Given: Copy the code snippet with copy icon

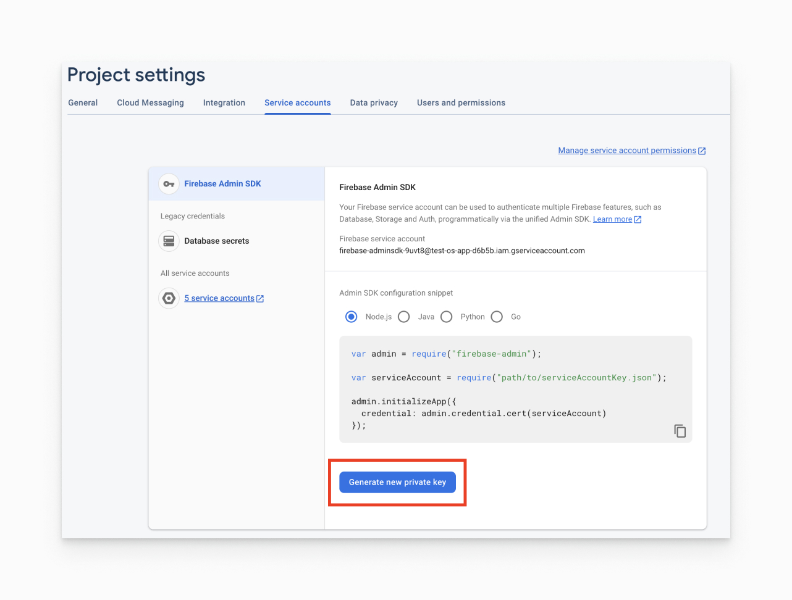Looking at the screenshot, I should [680, 431].
